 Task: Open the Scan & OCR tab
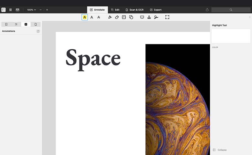pyautogui.click(x=134, y=10)
